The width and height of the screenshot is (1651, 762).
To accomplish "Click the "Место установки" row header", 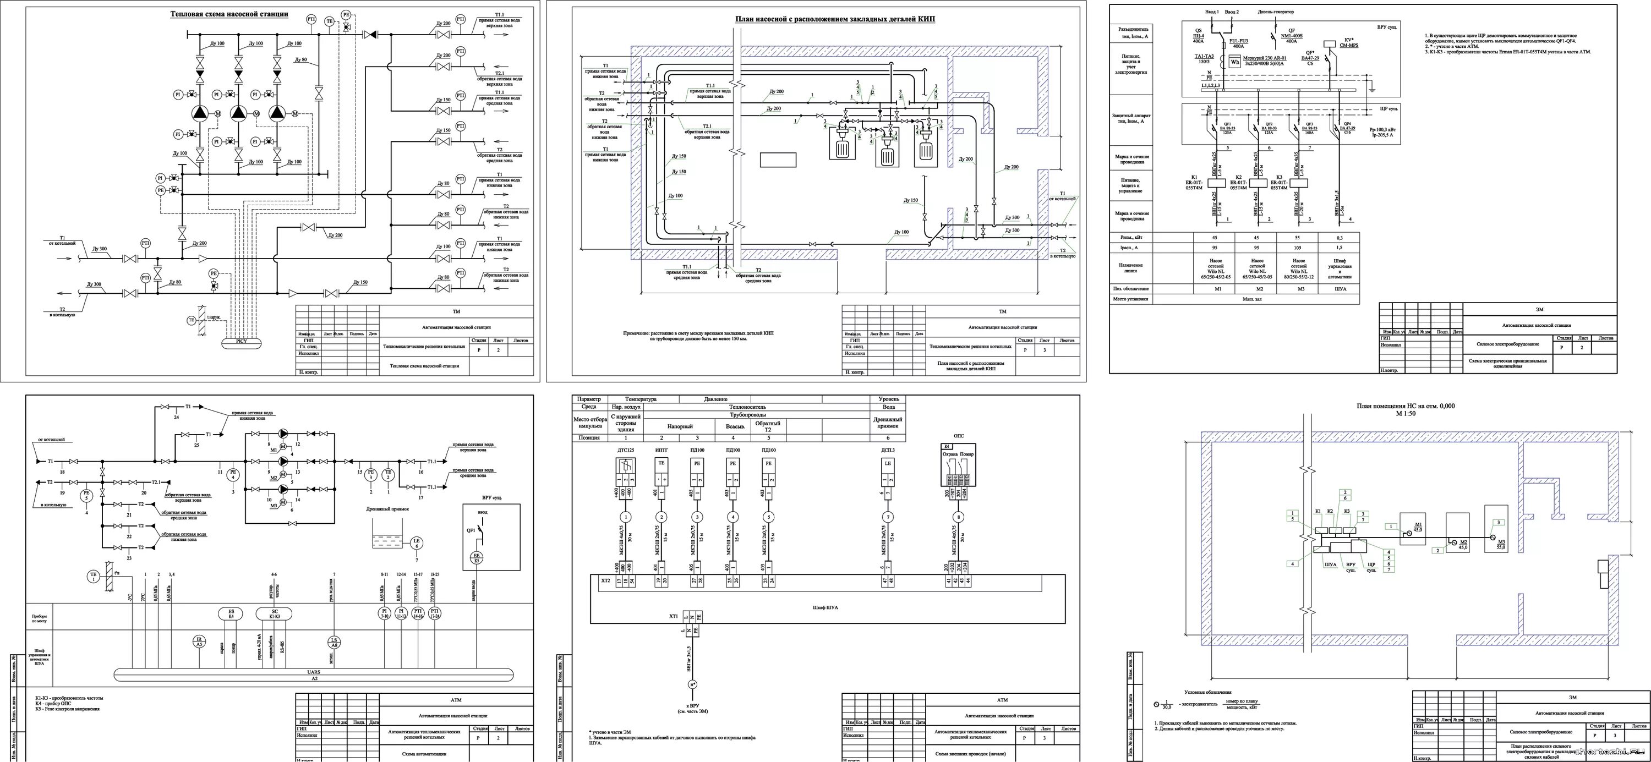I will click(1131, 299).
